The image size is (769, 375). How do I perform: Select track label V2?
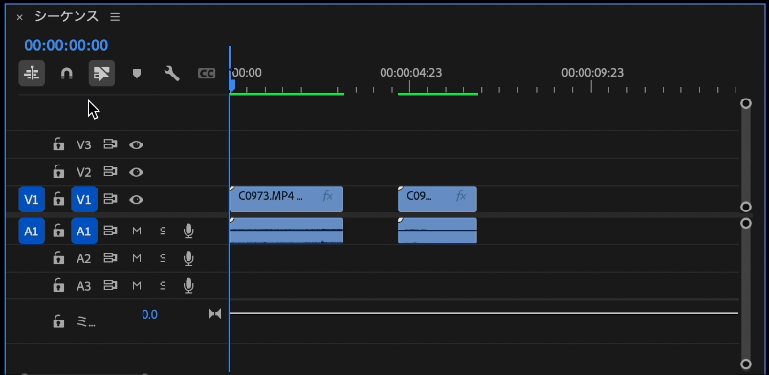click(84, 172)
